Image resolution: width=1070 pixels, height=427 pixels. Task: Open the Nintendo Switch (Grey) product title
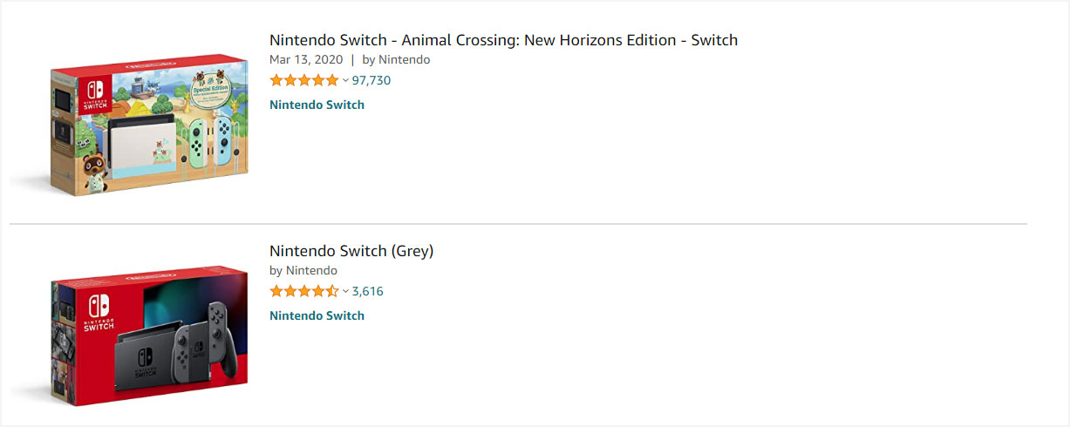[x=351, y=251]
